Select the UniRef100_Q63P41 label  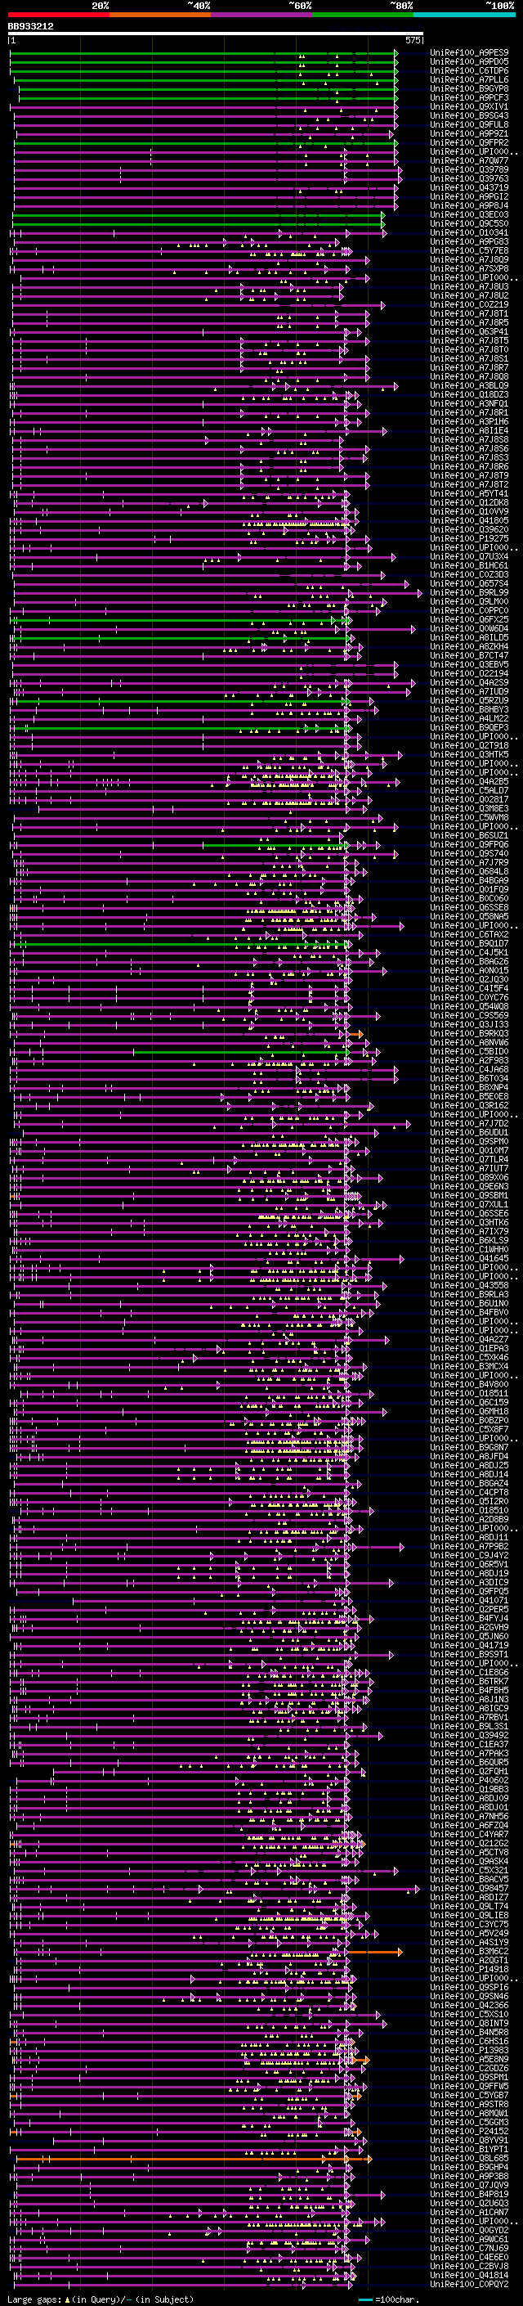coord(468,332)
